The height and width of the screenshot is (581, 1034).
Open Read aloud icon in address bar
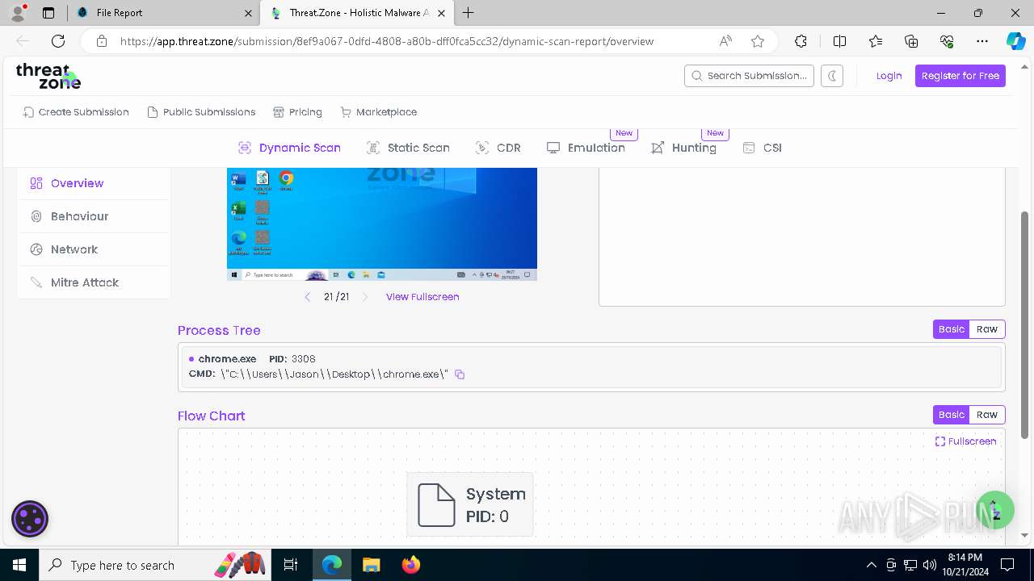(725, 41)
